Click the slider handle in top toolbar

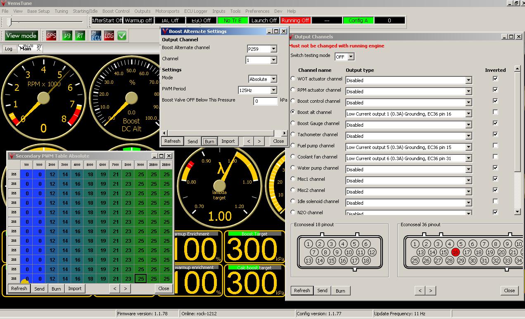pos(10,21)
